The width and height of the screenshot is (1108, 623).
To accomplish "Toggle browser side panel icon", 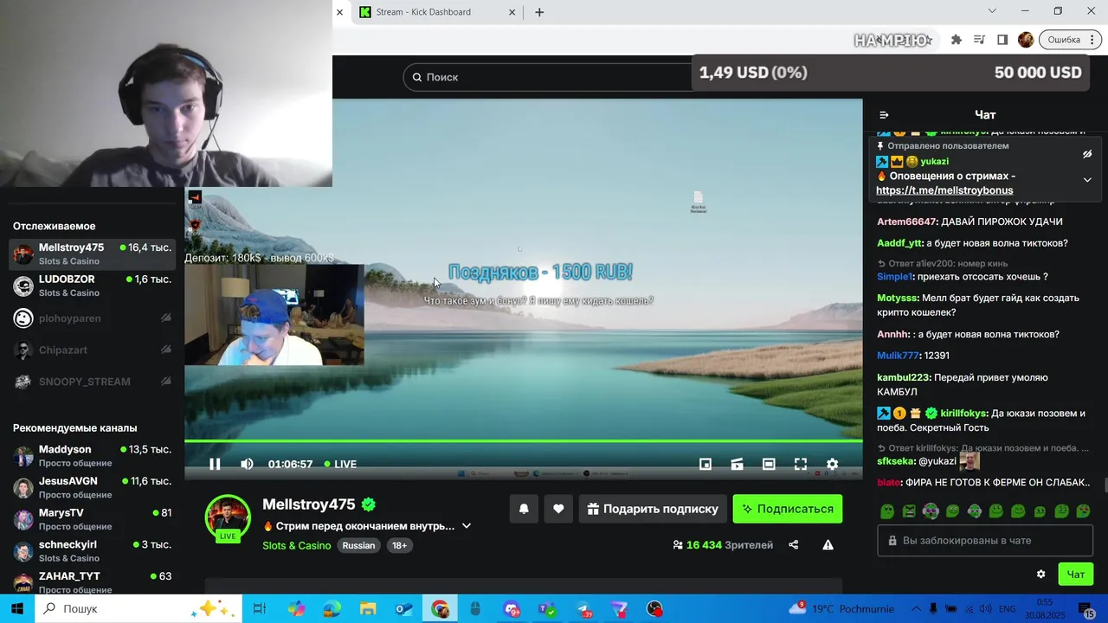I will coord(1002,40).
